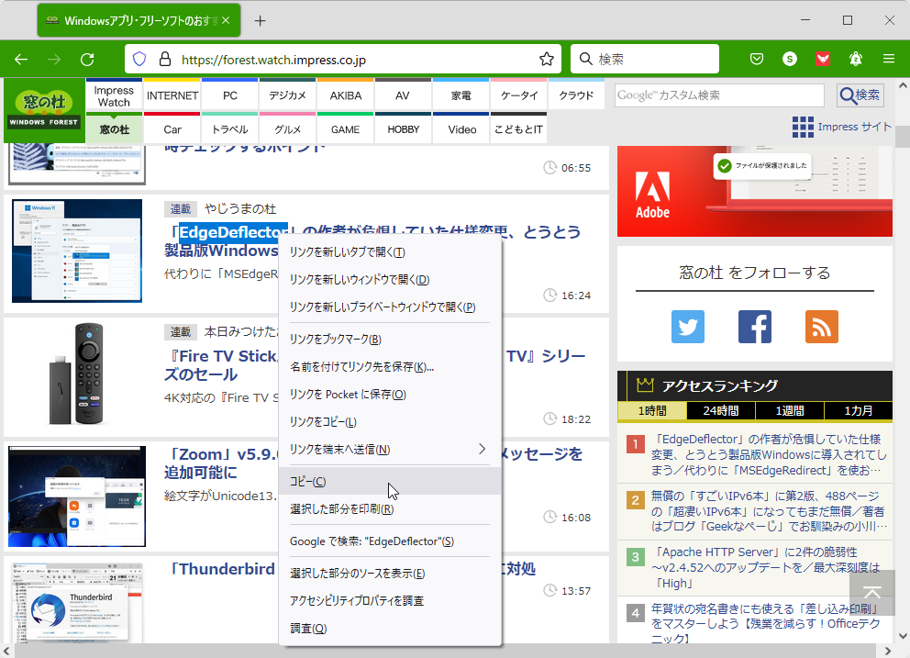Subscribe using the RSS feed icon
This screenshot has width=910, height=658.
(821, 325)
